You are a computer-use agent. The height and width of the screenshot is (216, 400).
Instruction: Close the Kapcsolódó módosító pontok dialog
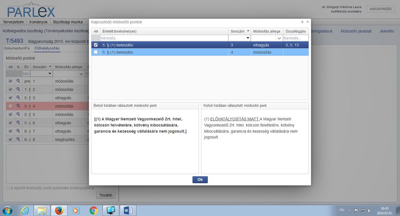(x=307, y=22)
